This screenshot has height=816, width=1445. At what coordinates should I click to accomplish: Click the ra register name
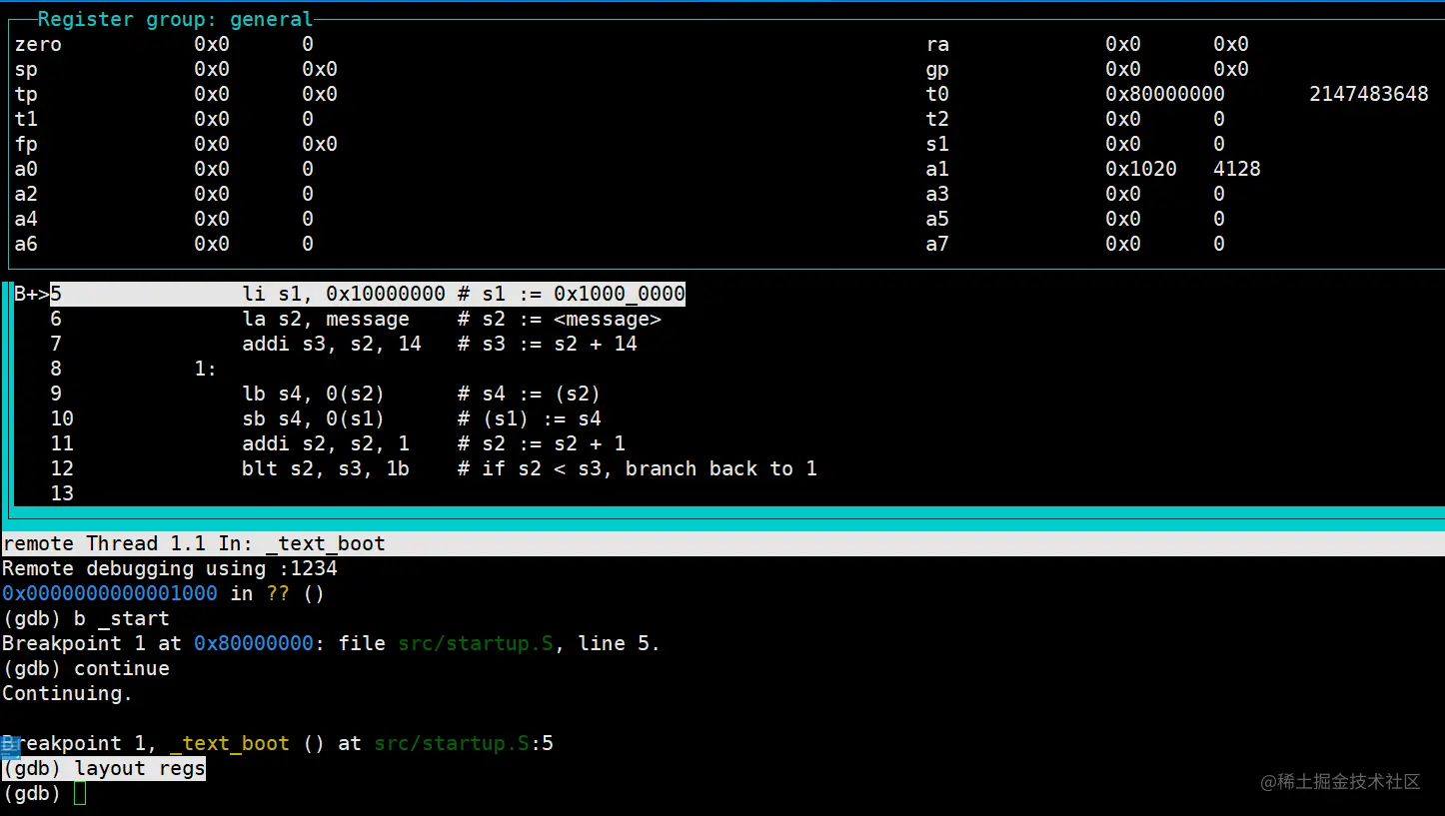point(937,44)
